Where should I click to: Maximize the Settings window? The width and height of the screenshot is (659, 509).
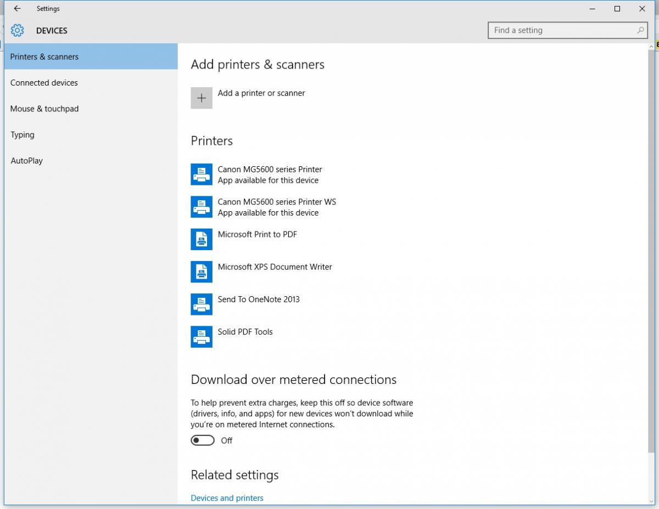coord(617,9)
